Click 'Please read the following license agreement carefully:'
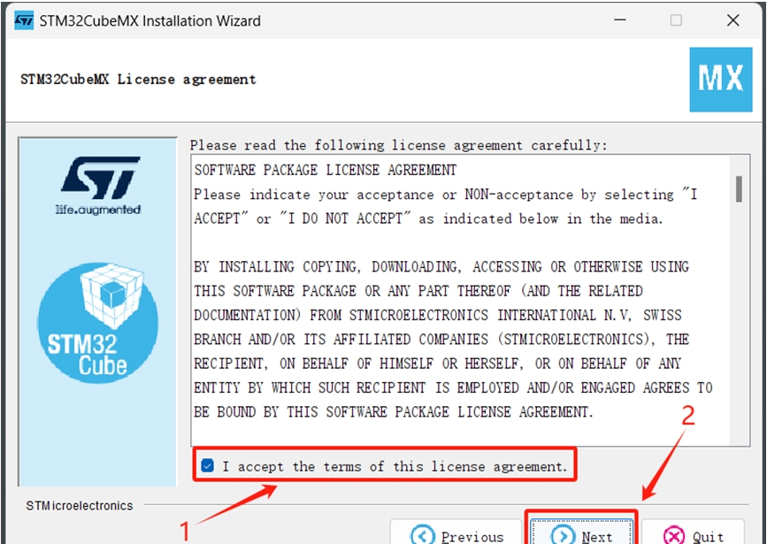767x544 pixels. 398,145
